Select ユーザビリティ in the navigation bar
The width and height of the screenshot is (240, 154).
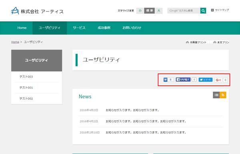point(50,28)
